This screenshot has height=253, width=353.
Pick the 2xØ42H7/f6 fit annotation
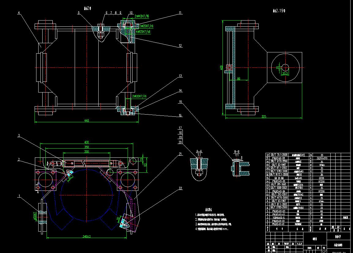[x=142, y=16]
